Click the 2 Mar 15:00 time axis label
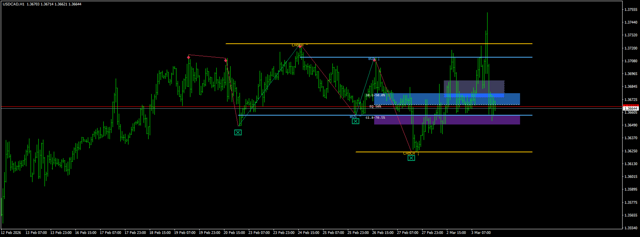 pyautogui.click(x=456, y=233)
